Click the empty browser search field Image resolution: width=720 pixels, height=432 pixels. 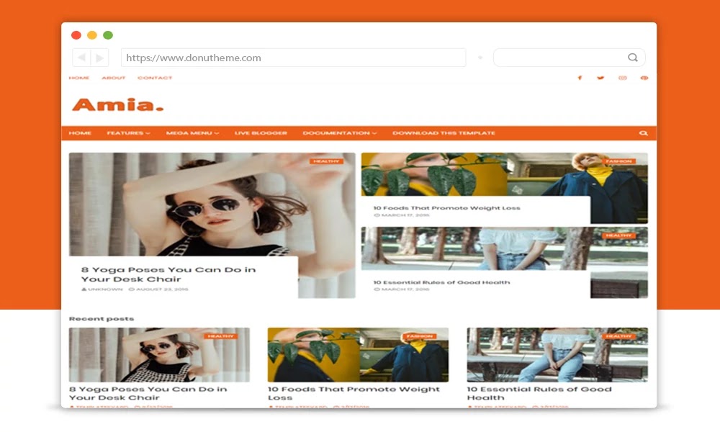pos(569,58)
